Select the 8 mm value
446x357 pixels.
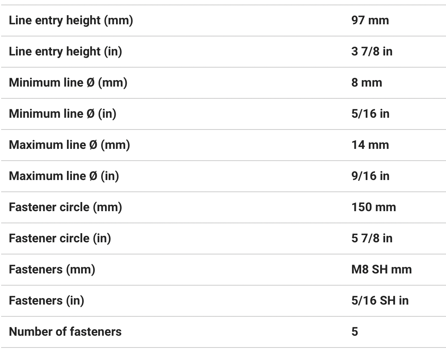[366, 83]
